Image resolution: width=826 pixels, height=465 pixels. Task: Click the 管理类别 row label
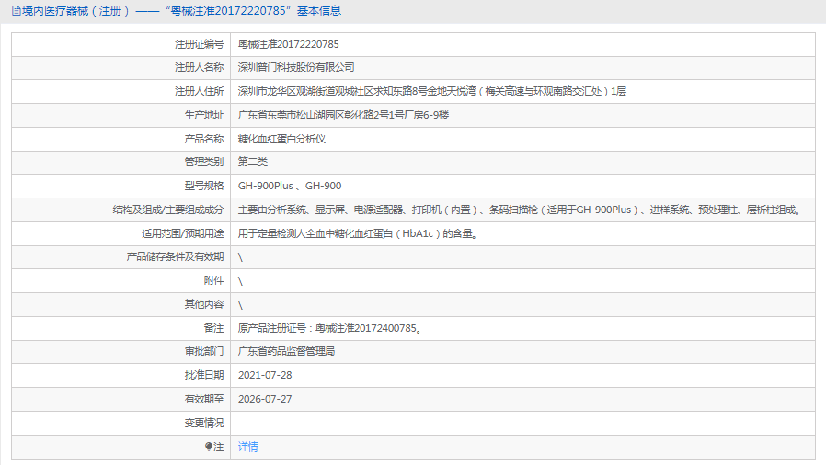pyautogui.click(x=204, y=162)
